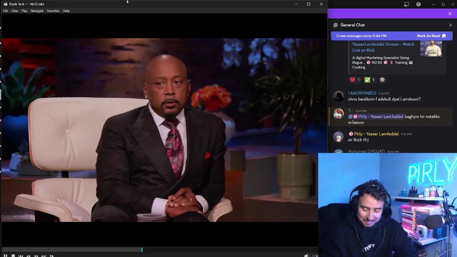This screenshot has width=457, height=257.
Task: Click the rewind button in the player
Action: 28,256
